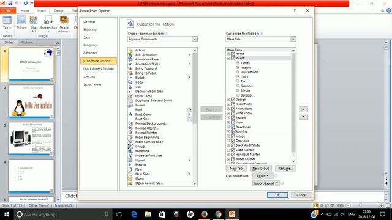Viewport: 392px width, 220px height.
Task: Select General in Options sidebar
Action: (x=89, y=22)
